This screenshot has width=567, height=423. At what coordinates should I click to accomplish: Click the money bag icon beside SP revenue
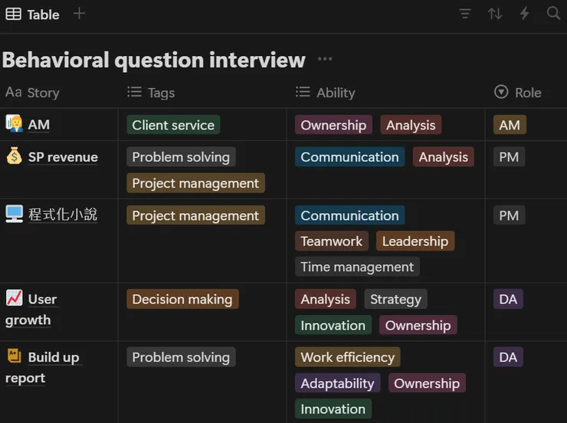tap(14, 156)
